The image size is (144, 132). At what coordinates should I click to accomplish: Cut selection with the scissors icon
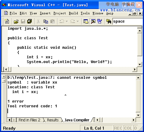(x=38, y=21)
